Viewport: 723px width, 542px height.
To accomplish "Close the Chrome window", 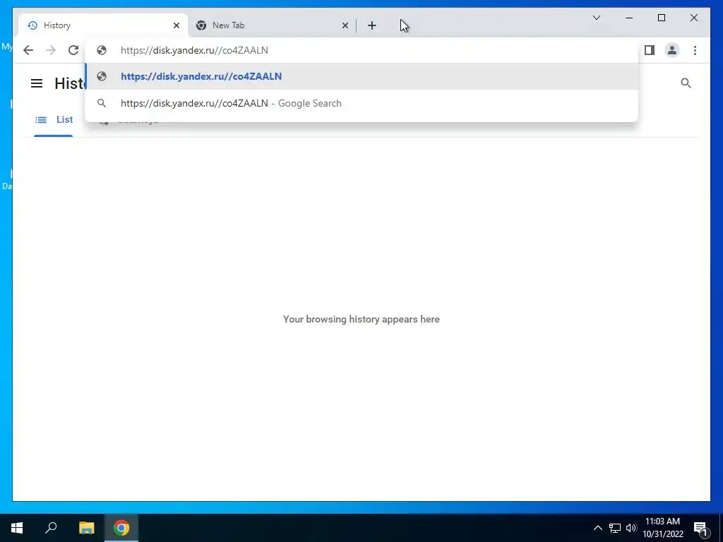I will click(693, 18).
